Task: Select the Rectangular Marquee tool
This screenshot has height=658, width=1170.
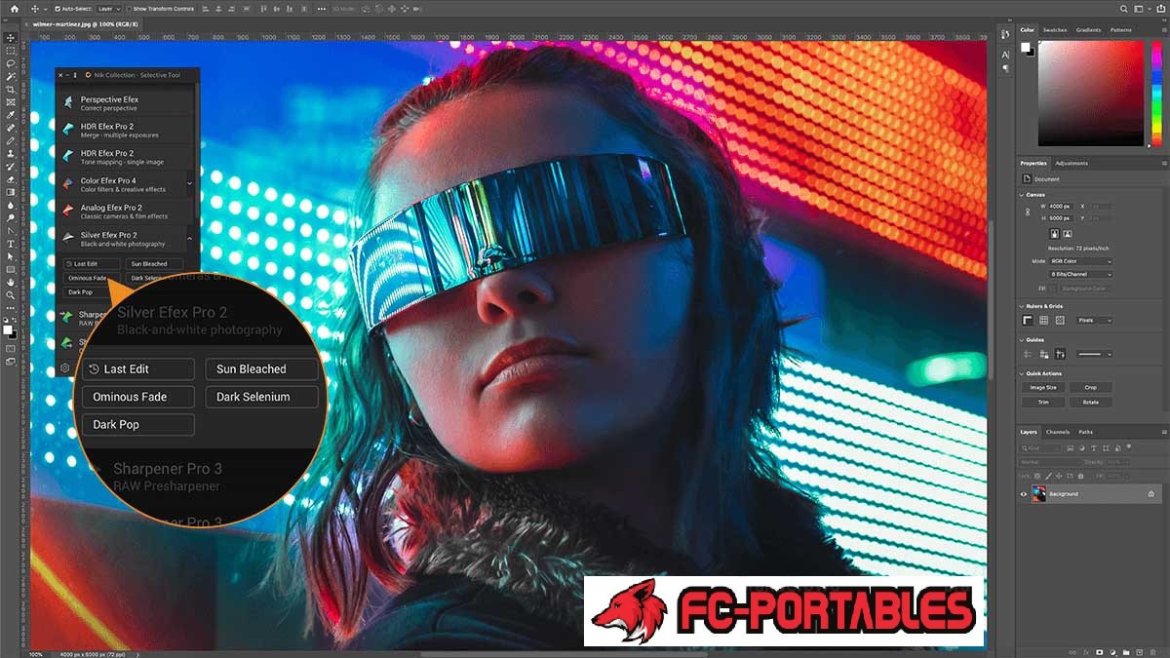Action: coord(12,50)
